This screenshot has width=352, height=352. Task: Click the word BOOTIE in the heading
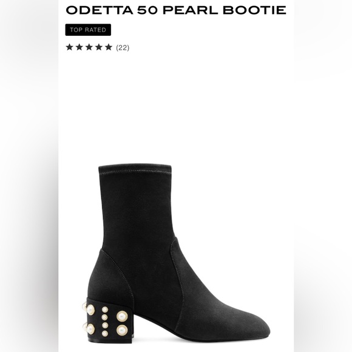254,10
